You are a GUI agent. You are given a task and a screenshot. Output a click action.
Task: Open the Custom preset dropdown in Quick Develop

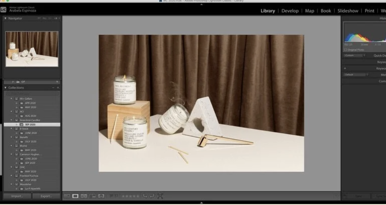355,55
